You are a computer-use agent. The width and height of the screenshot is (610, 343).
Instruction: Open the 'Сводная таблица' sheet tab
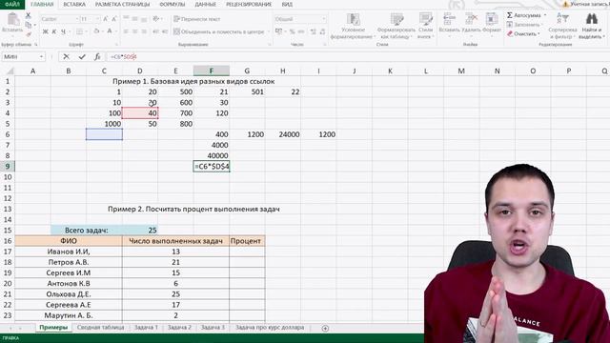100,328
